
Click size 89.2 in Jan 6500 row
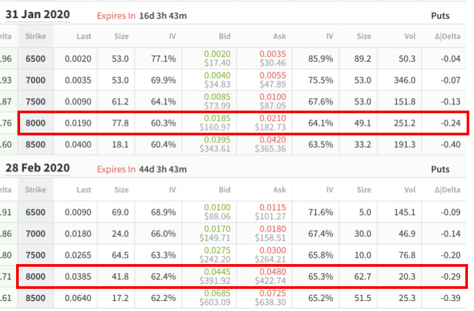coord(363,58)
